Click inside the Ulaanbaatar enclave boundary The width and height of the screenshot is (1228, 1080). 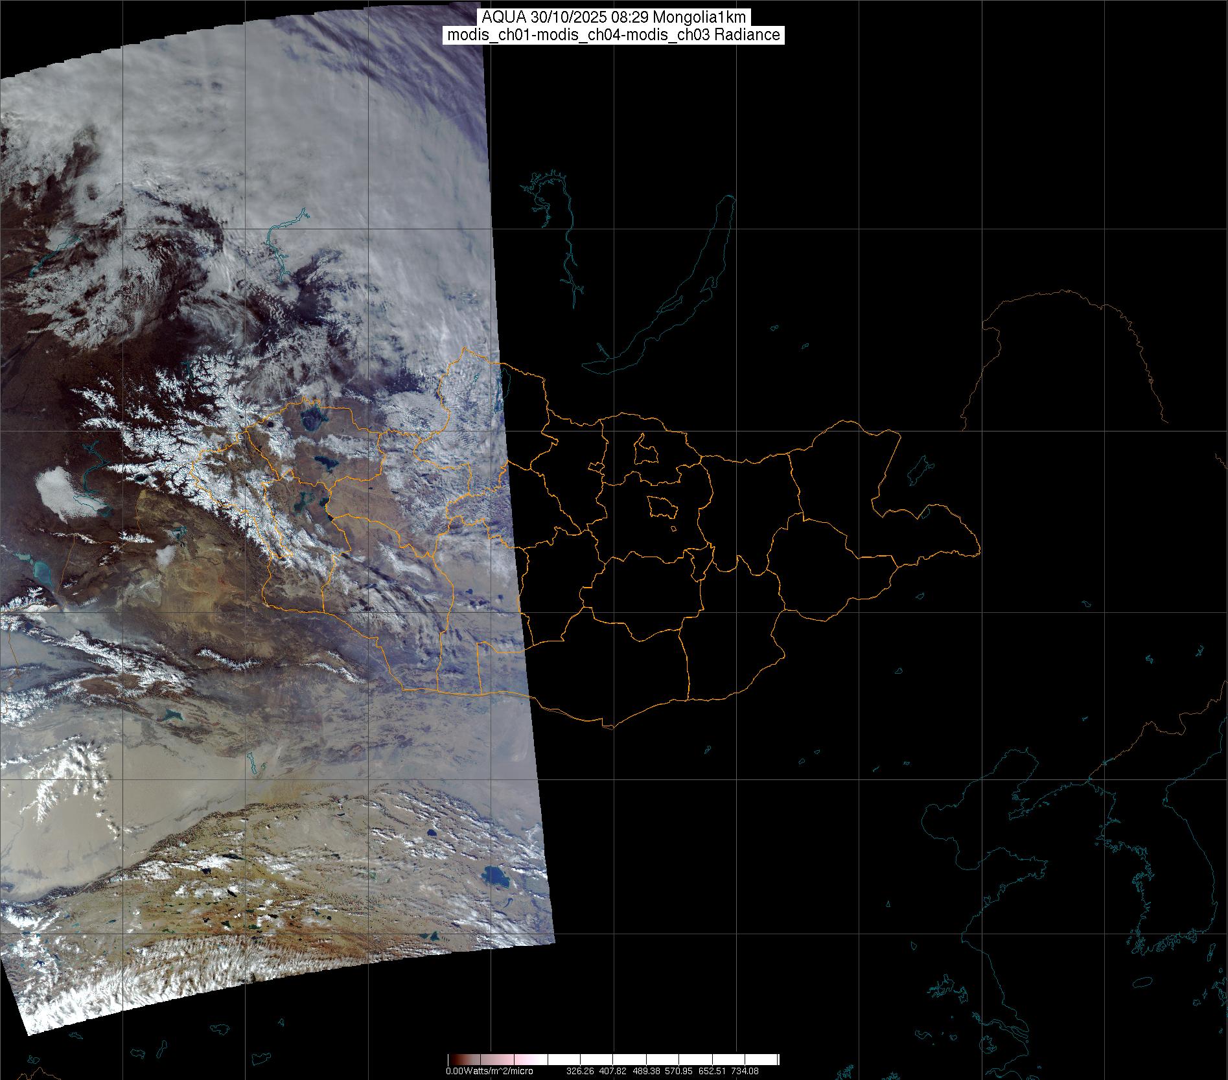[x=662, y=507]
